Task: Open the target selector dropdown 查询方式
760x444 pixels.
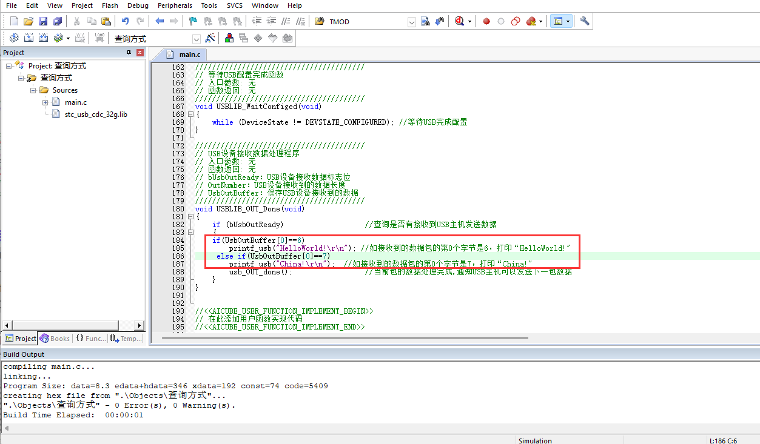Action: point(196,39)
